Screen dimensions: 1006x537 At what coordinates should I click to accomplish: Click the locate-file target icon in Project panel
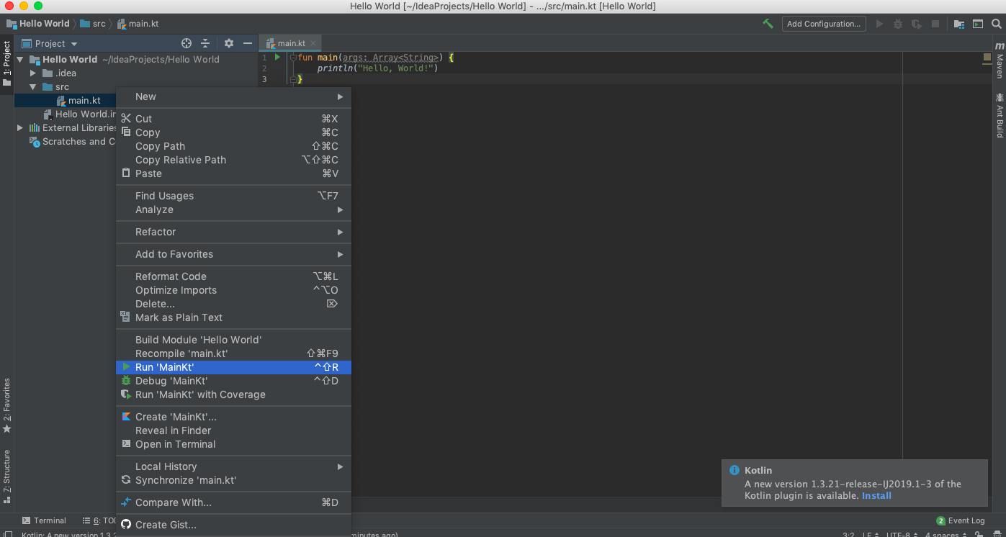pyautogui.click(x=187, y=43)
